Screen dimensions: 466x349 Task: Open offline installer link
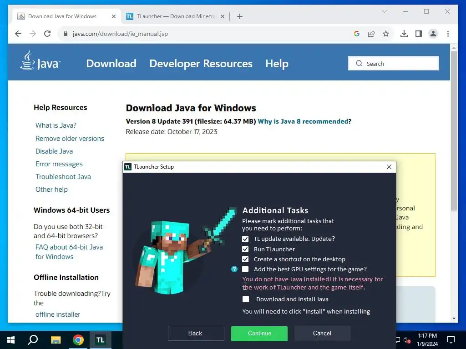[x=58, y=314]
